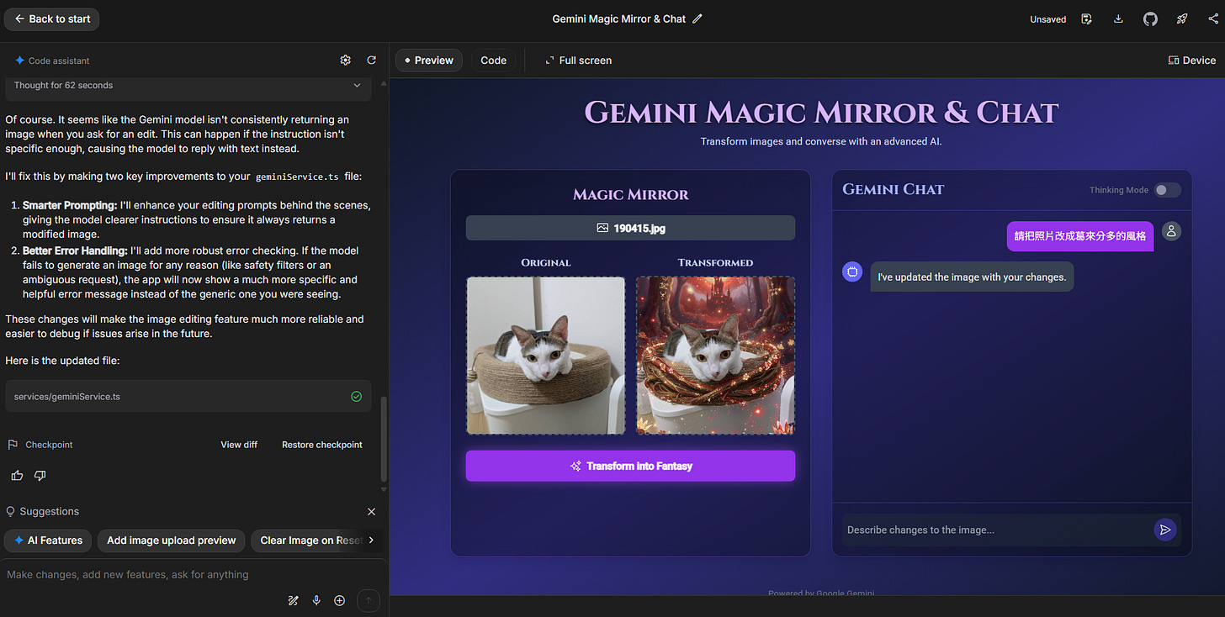Click the Unsaved status label

(x=1047, y=19)
